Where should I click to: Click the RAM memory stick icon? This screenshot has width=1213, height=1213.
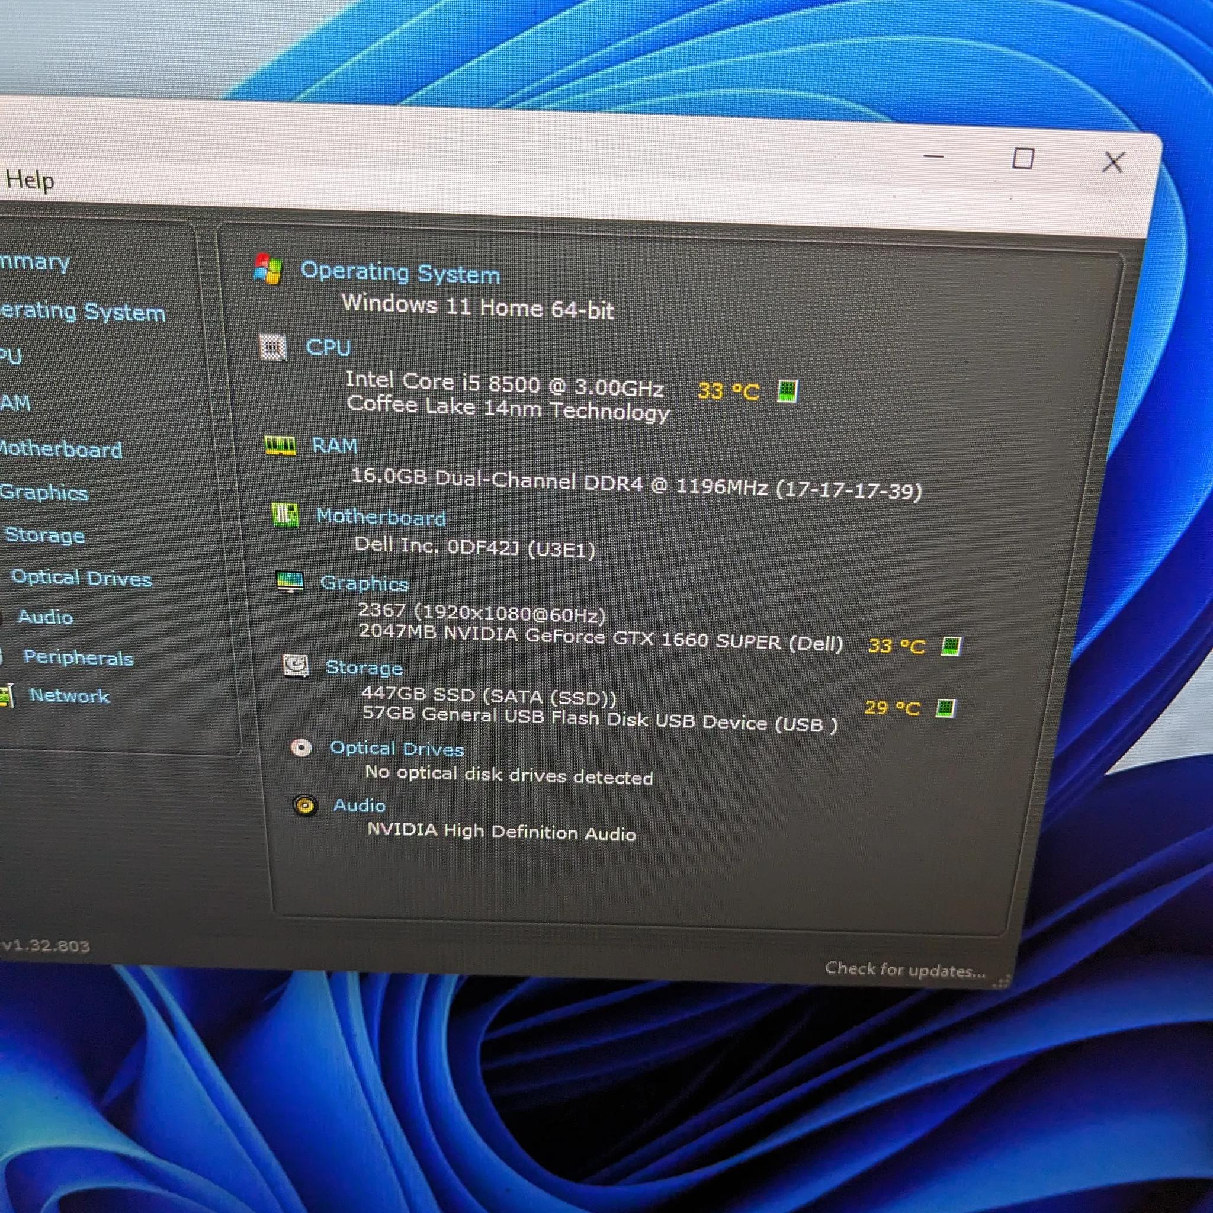coord(280,445)
